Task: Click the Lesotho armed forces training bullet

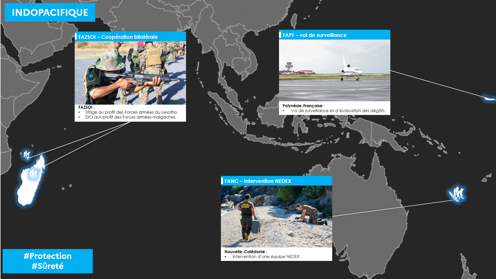Action: coord(131,112)
